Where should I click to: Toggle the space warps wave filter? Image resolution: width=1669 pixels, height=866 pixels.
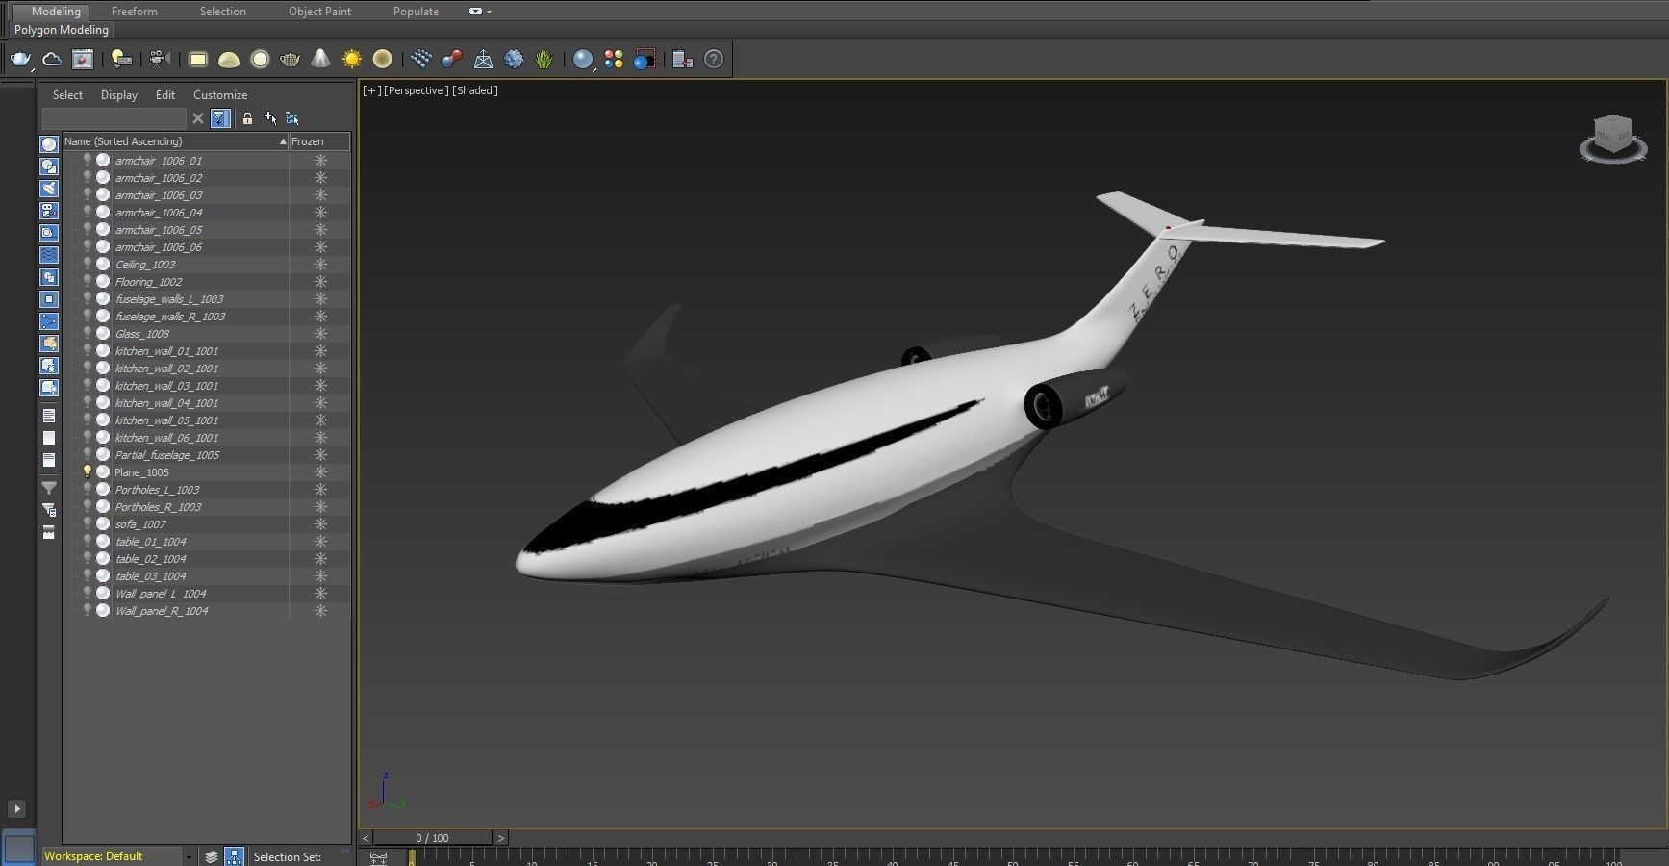tap(49, 255)
